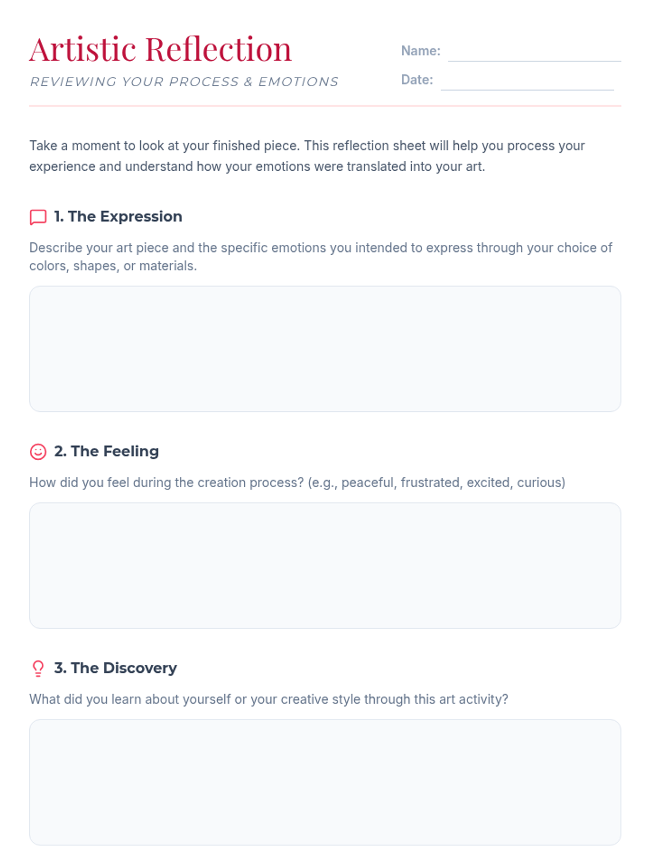Click the pink divider line under the header
The height and width of the screenshot is (867, 650).
coord(325,106)
